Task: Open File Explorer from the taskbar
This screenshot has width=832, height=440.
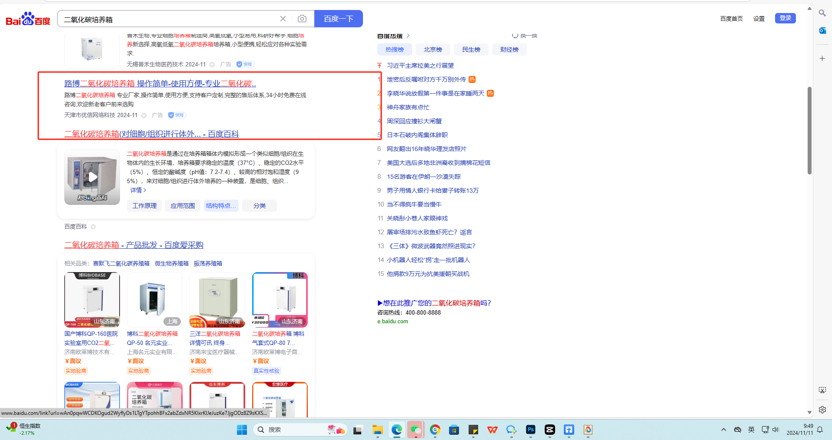Action: click(x=377, y=430)
